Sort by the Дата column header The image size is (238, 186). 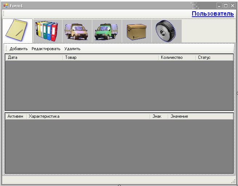pyautogui.click(x=34, y=57)
